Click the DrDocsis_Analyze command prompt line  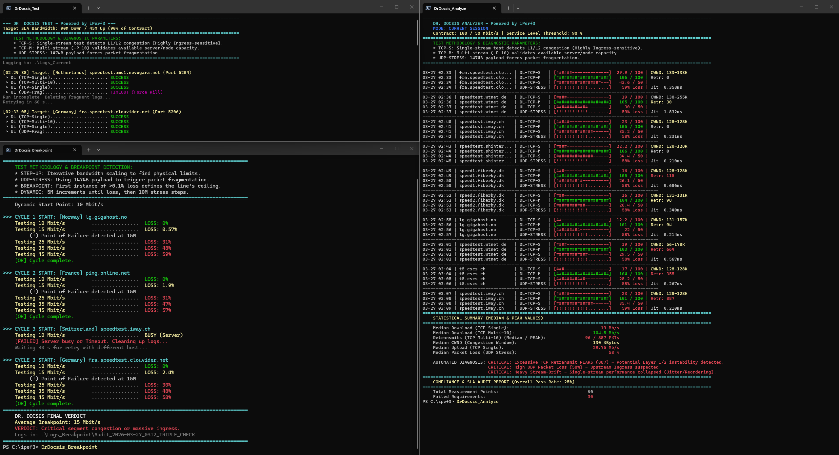[x=460, y=402]
